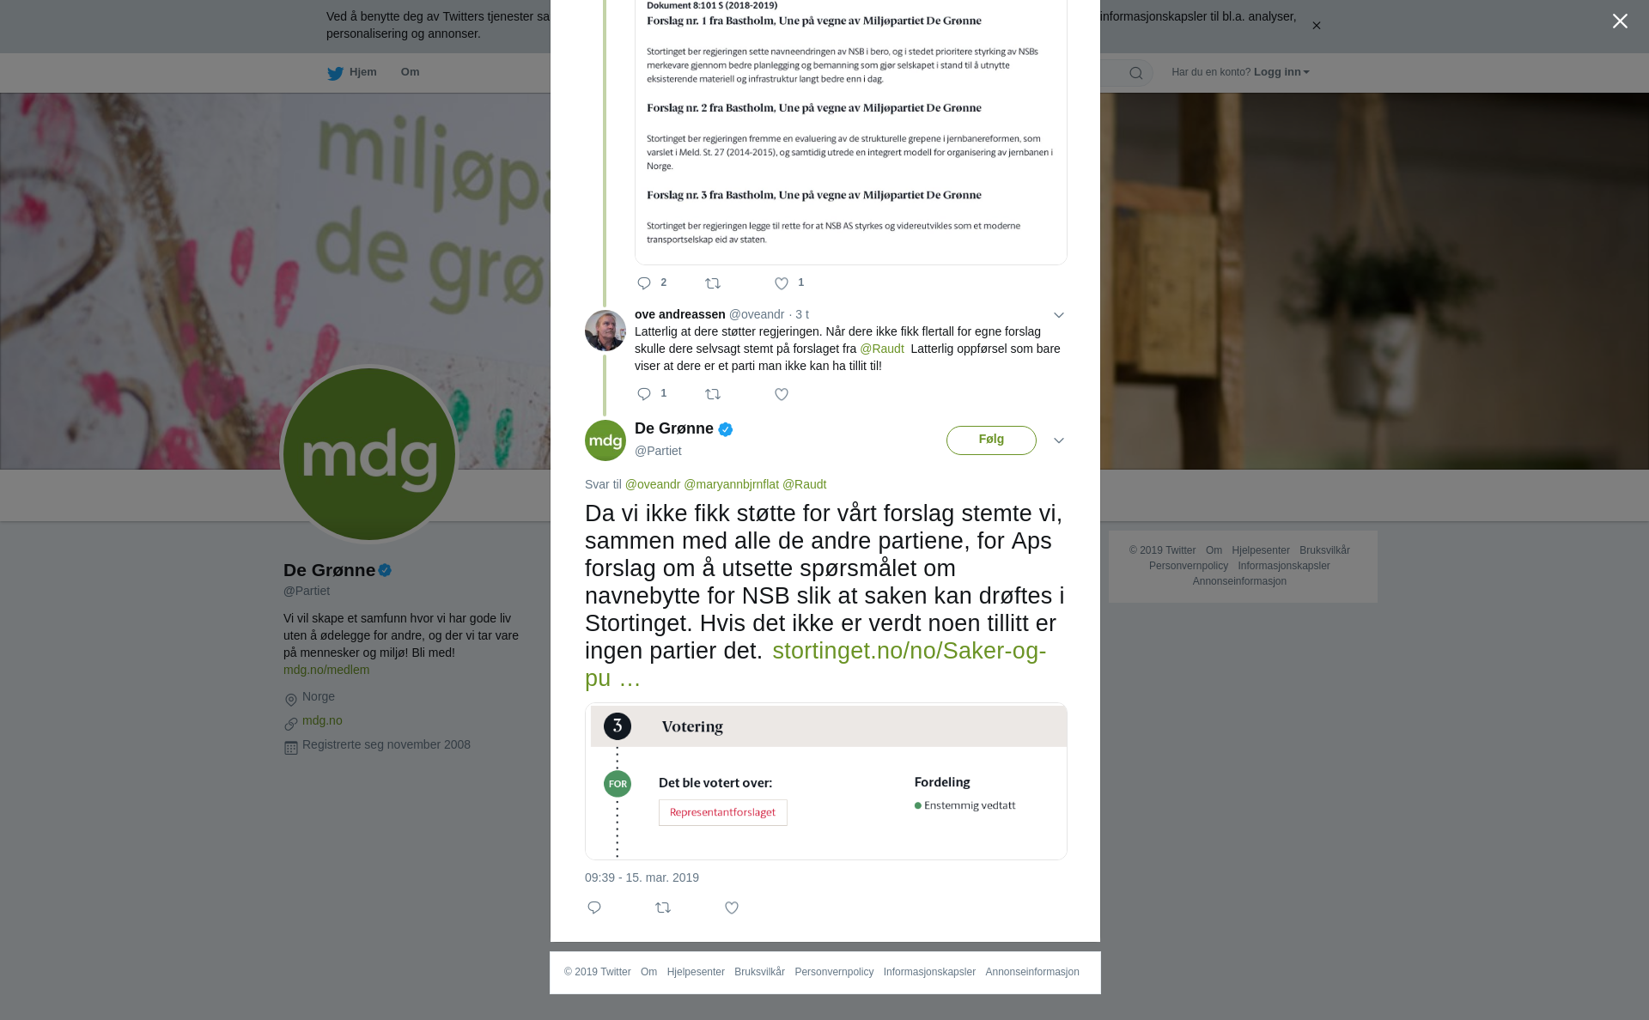Viewport: 1649px width, 1020px height.
Task: Follow De Grønne with the Følg button
Action: click(991, 440)
